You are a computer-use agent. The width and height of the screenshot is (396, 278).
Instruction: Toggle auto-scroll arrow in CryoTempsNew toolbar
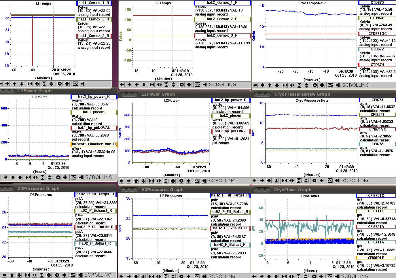point(338,85)
